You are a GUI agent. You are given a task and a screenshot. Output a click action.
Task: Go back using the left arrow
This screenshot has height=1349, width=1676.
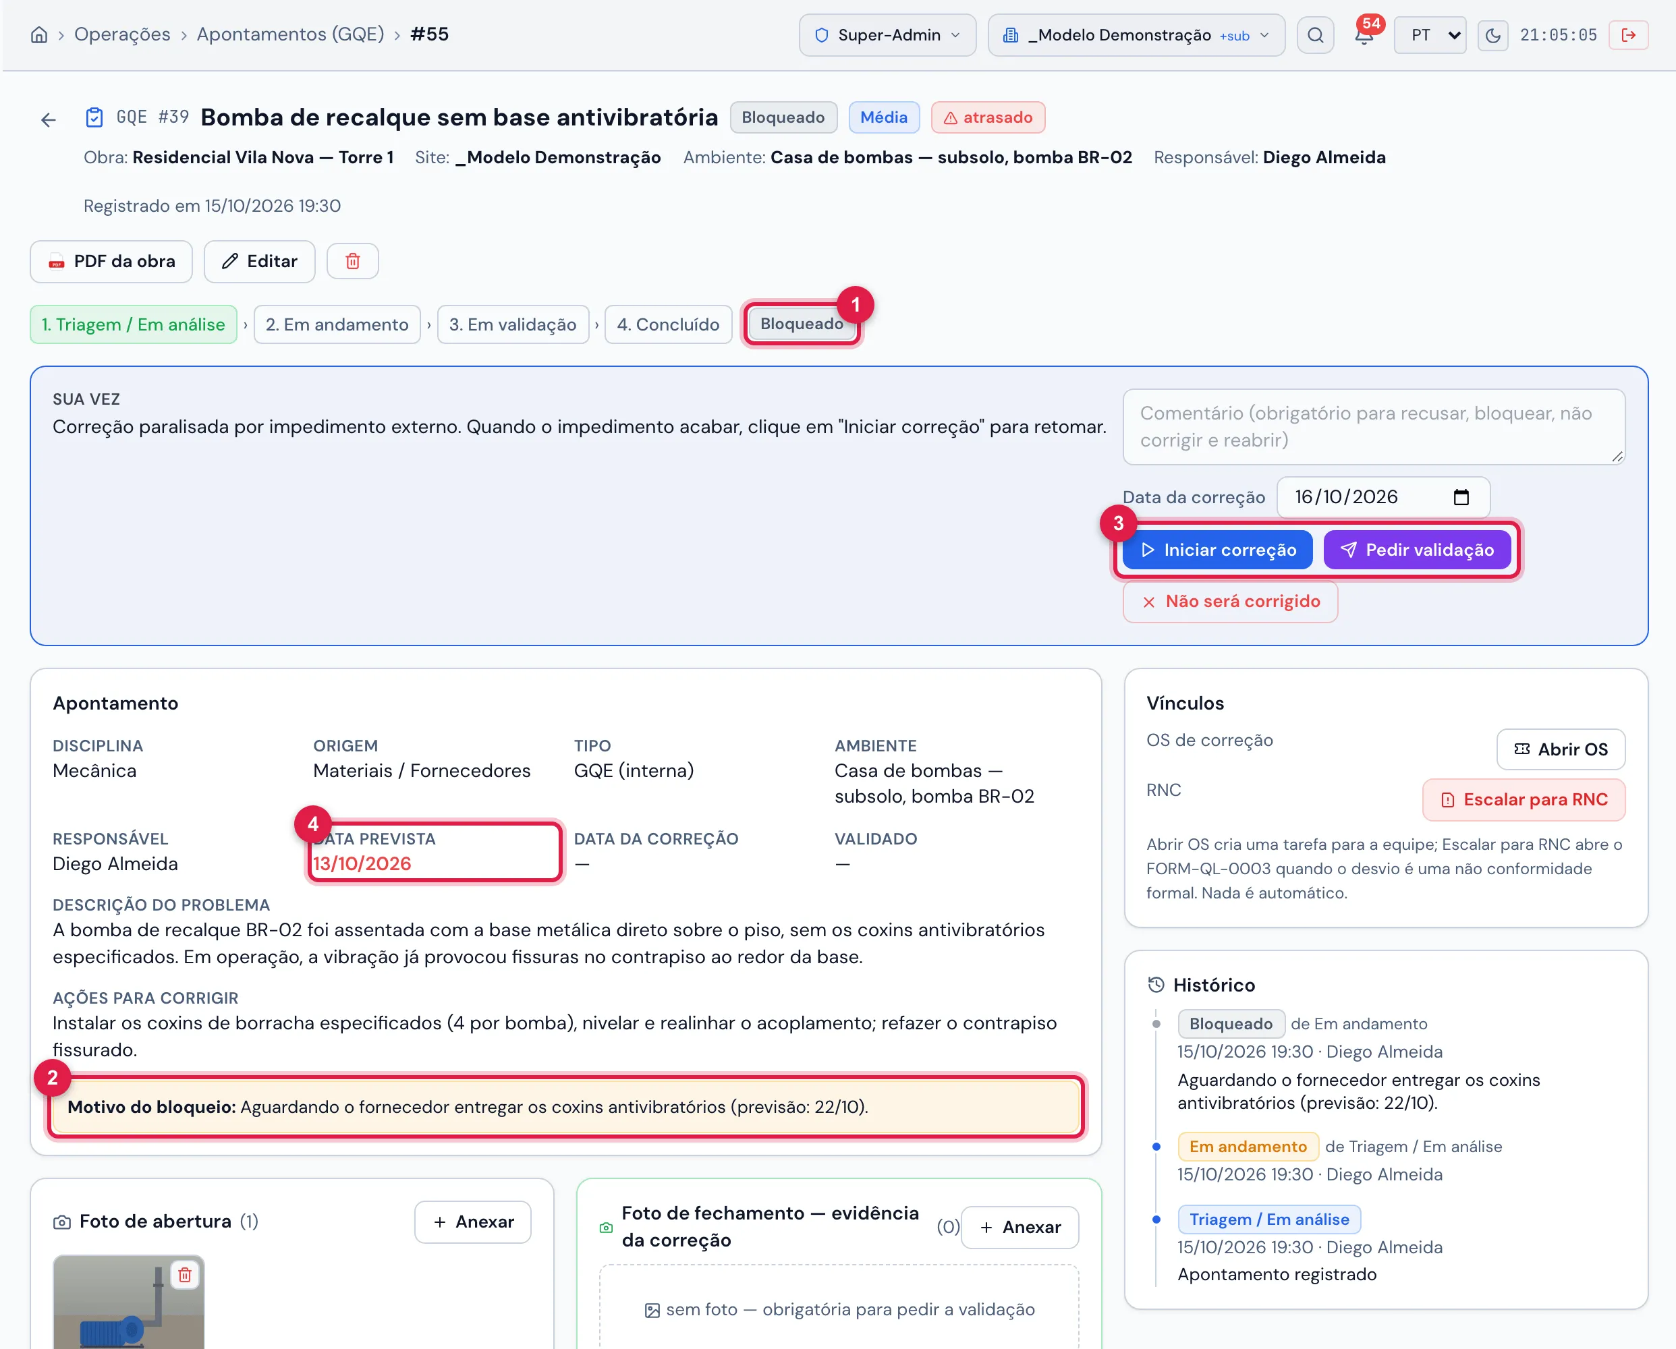click(x=48, y=119)
